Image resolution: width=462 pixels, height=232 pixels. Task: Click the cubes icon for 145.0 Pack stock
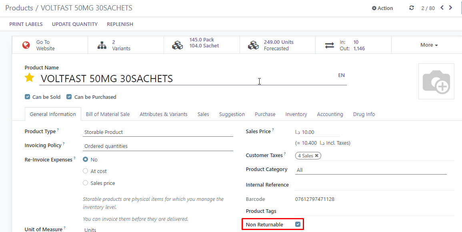[177, 45]
